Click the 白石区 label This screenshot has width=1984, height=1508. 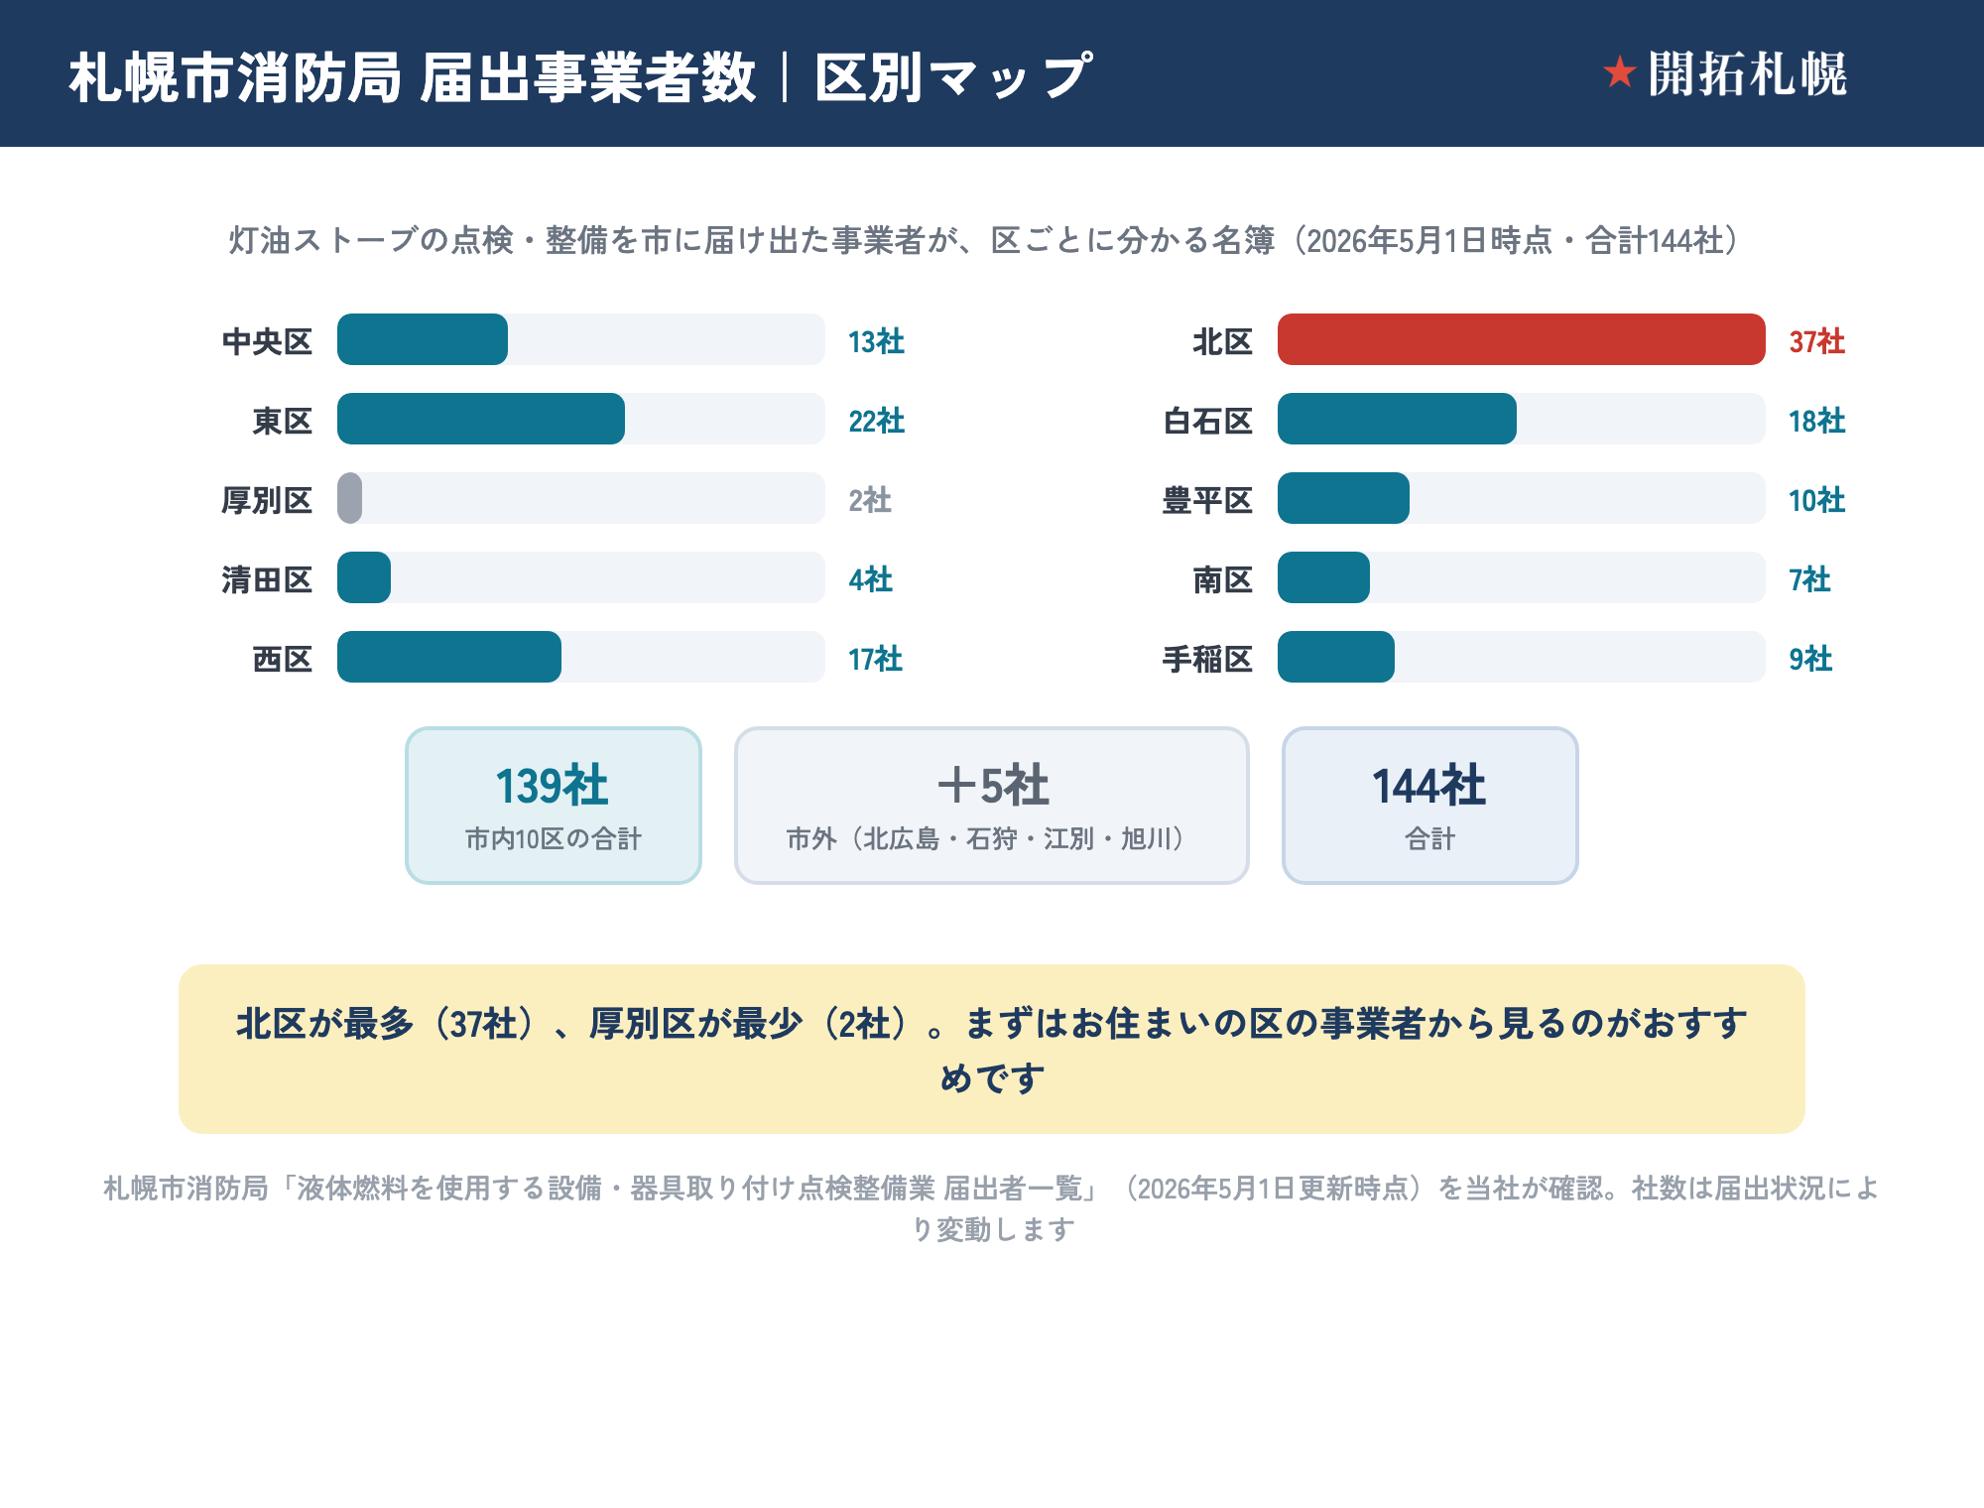point(1207,421)
